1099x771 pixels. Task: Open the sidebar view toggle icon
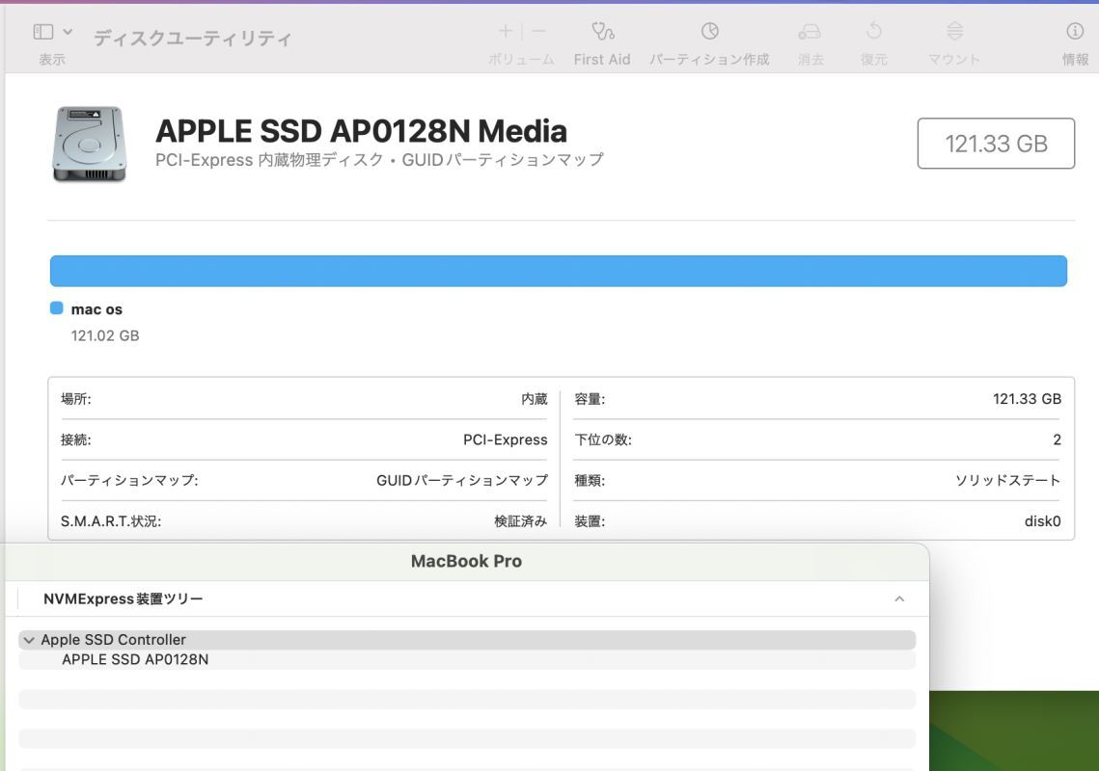pos(43,32)
